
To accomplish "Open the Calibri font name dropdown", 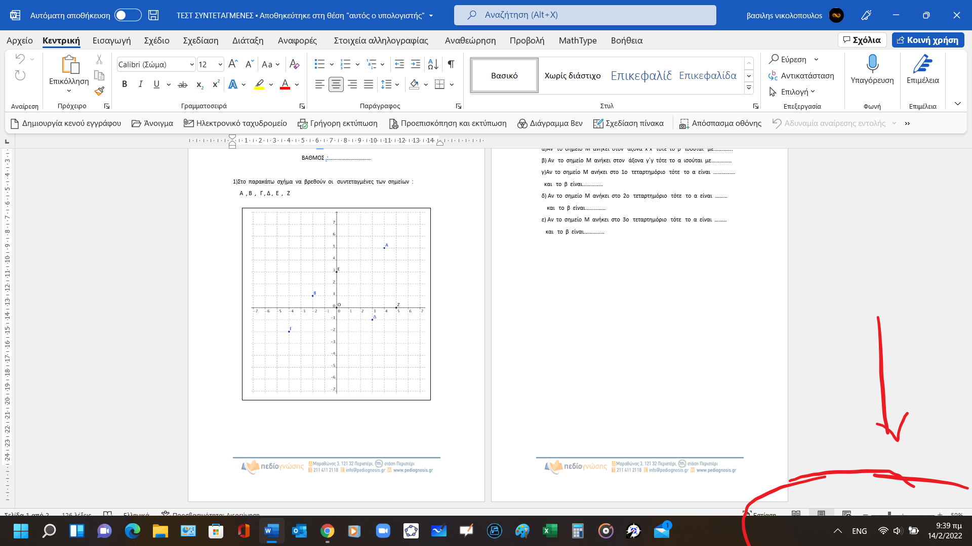I will point(192,64).
